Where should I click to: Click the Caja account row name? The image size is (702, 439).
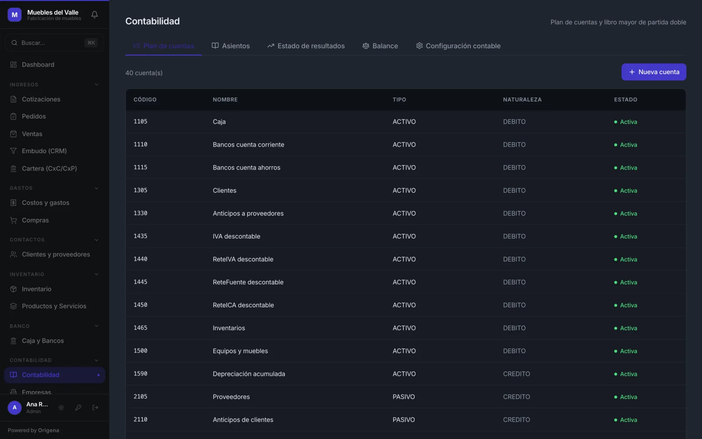click(x=219, y=122)
